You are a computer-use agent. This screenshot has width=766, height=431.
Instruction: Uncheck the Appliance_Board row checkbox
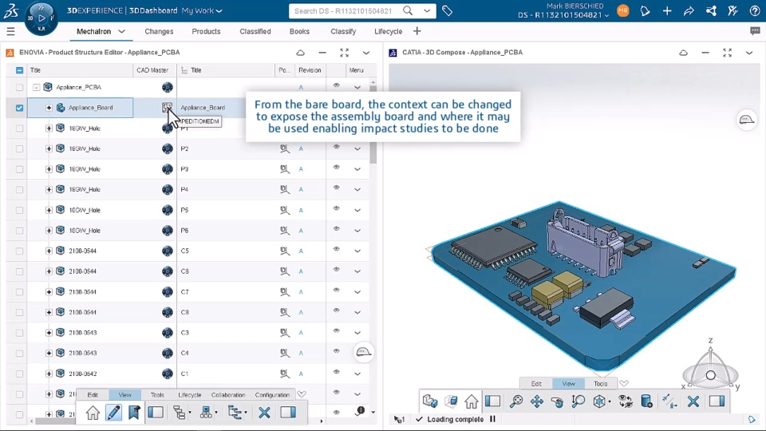click(19, 108)
